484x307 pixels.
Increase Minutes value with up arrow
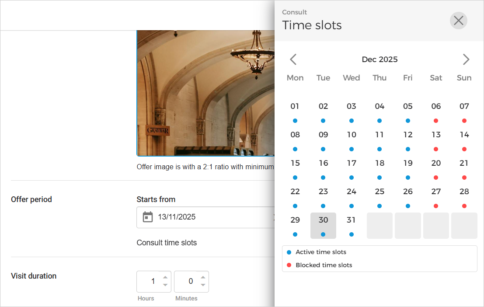(x=203, y=277)
